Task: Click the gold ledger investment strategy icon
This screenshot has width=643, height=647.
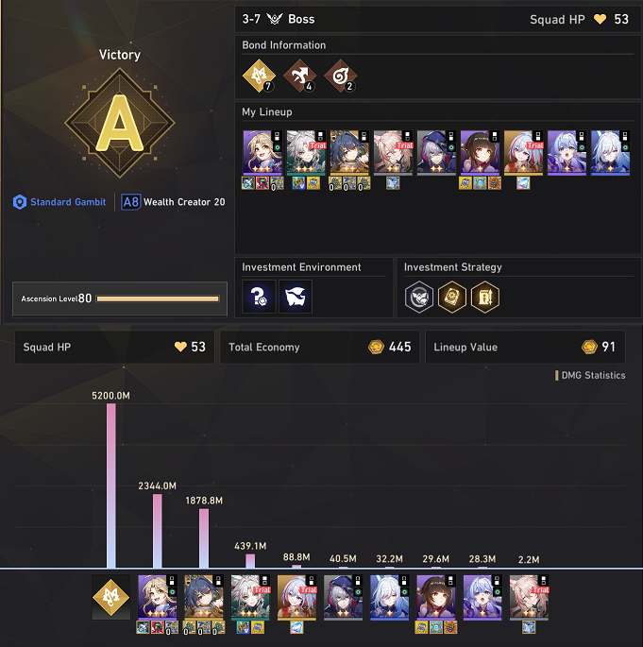Action: coord(485,297)
